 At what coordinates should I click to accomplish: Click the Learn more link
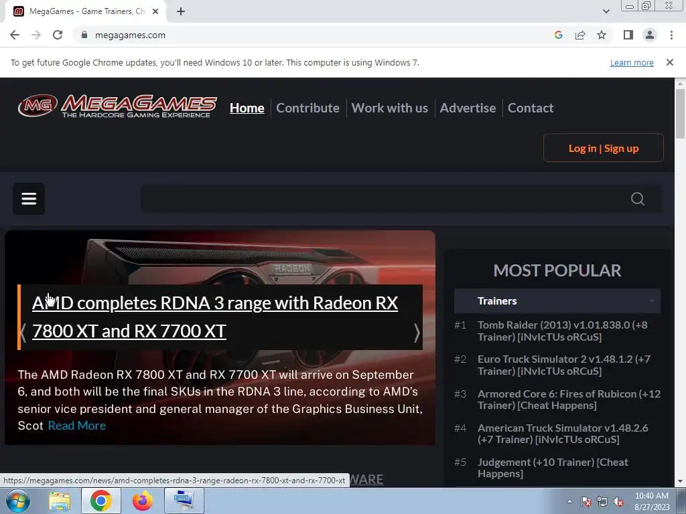pos(632,62)
